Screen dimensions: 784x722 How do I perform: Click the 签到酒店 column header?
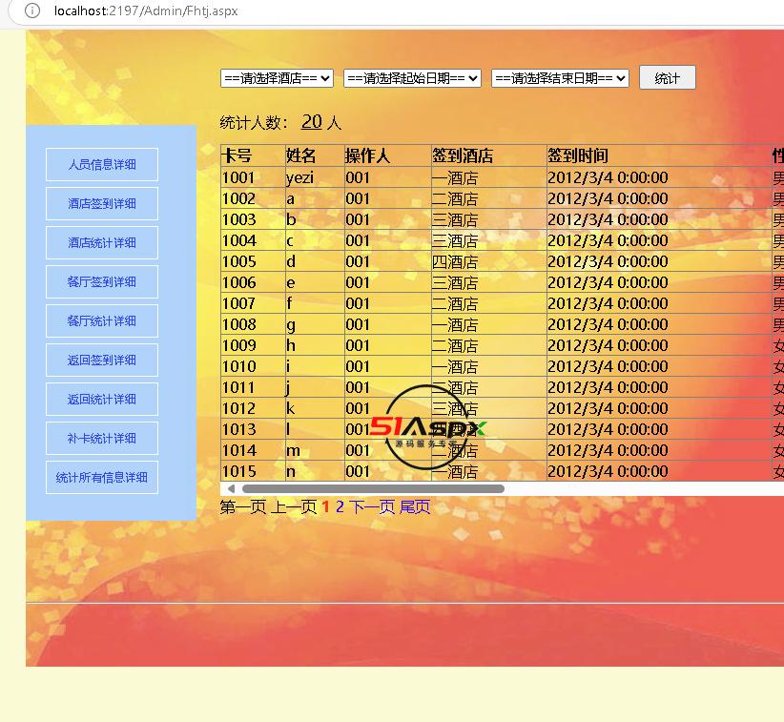click(463, 155)
